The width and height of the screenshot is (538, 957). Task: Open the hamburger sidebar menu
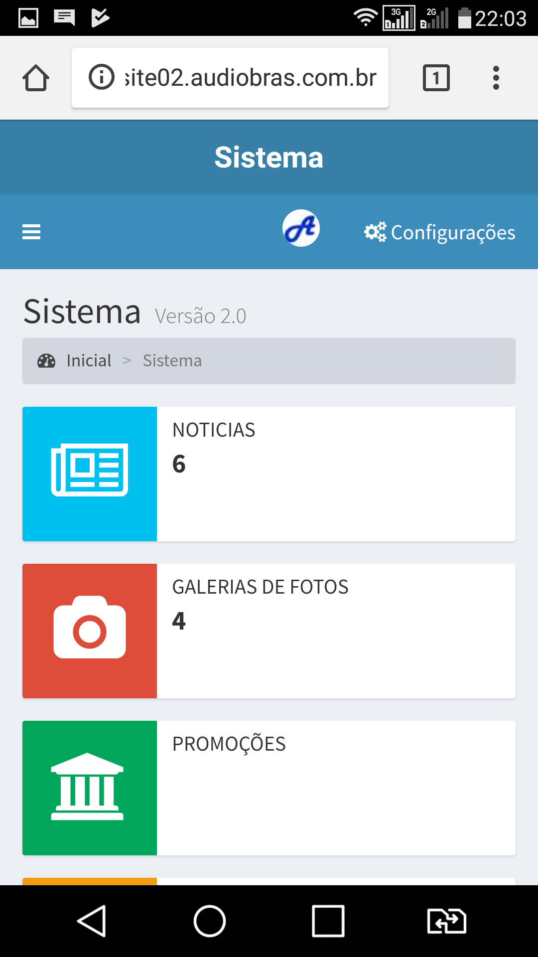coord(31,232)
